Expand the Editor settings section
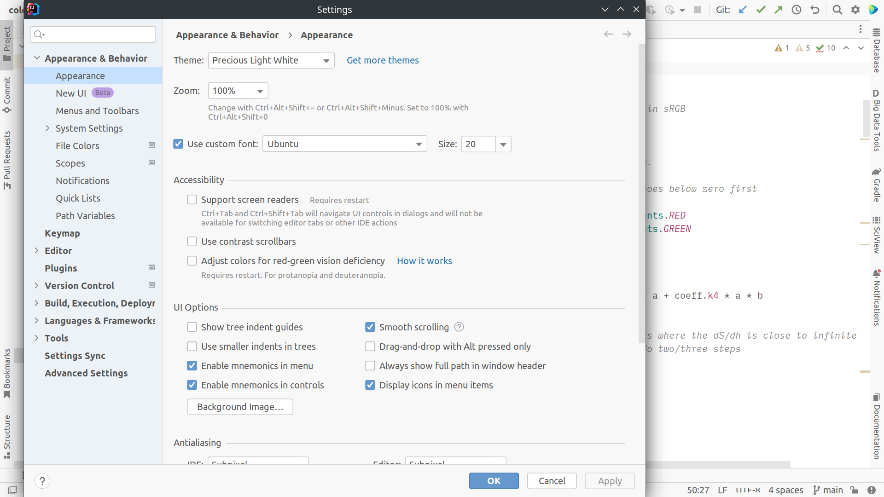 (36, 250)
